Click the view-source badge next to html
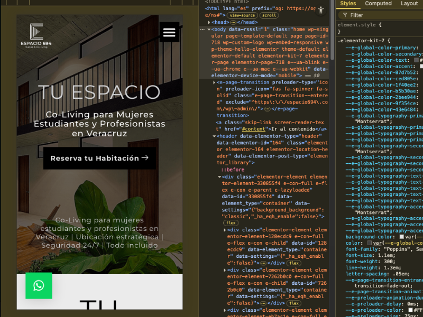The width and height of the screenshot is (423, 317). click(242, 15)
